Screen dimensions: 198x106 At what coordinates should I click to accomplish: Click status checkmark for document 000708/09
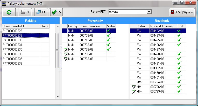click(x=108, y=35)
